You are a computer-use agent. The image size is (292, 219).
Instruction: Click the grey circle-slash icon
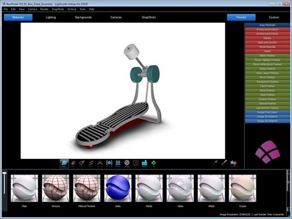pyautogui.click(x=127, y=163)
